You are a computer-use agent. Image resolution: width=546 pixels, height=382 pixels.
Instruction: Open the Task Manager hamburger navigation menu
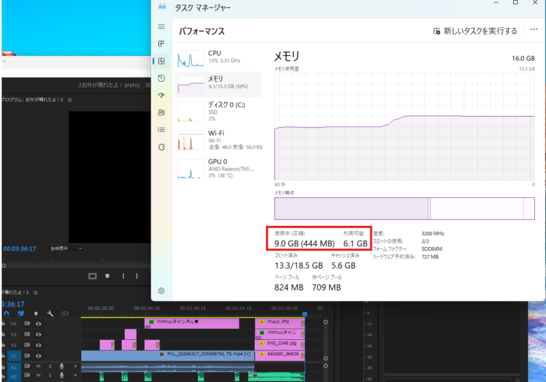point(161,27)
